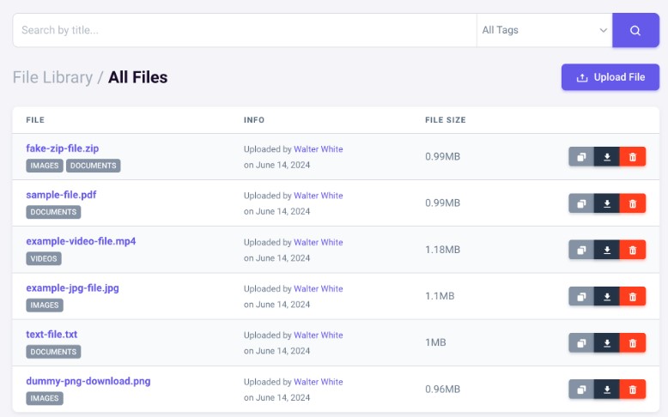Copy link for dummy-png-download.png

(x=581, y=389)
